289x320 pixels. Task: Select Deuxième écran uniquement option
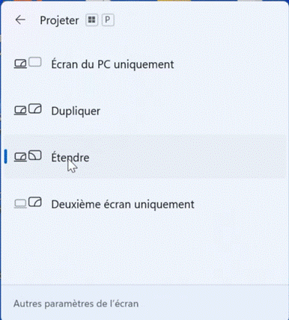click(x=144, y=204)
